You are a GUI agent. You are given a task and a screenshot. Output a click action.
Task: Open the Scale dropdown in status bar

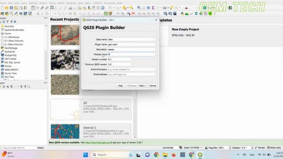202,148
